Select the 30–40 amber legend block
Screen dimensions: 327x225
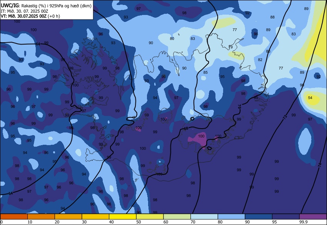click(x=95, y=217)
